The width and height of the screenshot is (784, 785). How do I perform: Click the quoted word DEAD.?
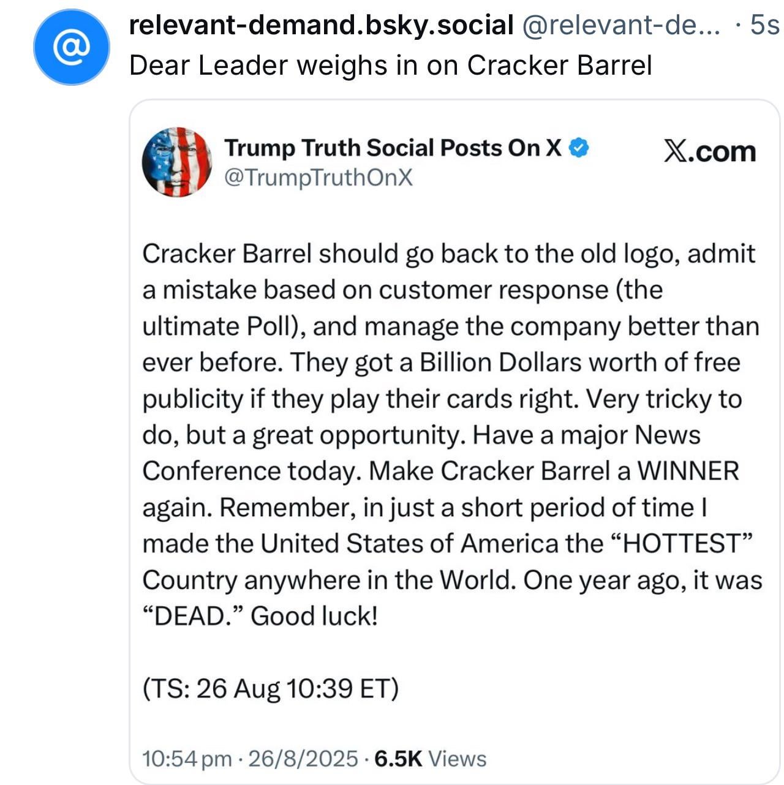point(194,615)
